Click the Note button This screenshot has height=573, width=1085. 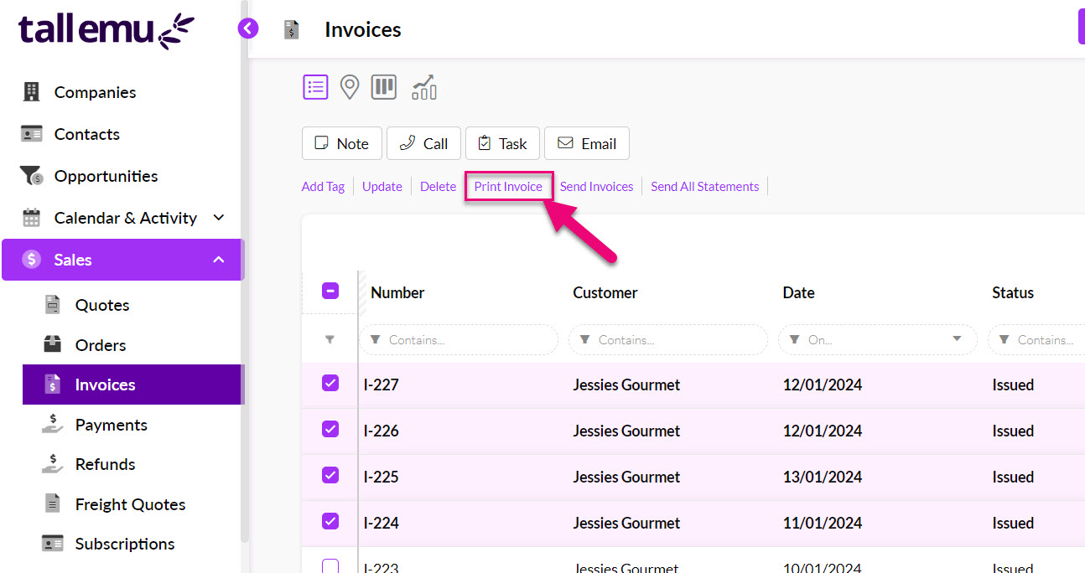341,143
